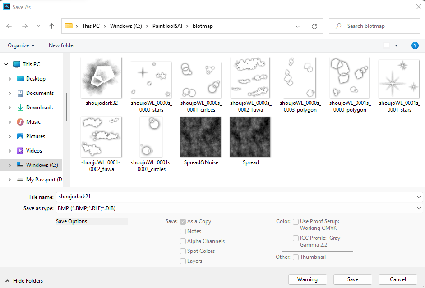Click the search magnifier in the search box
425x288 pixels.
coord(338,26)
